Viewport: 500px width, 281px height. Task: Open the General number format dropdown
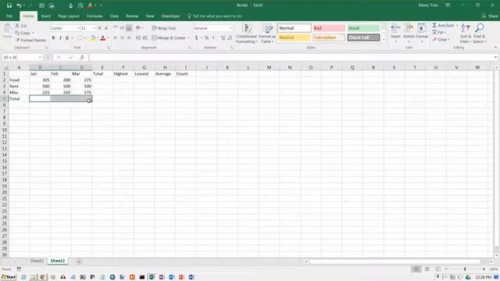pyautogui.click(x=231, y=28)
